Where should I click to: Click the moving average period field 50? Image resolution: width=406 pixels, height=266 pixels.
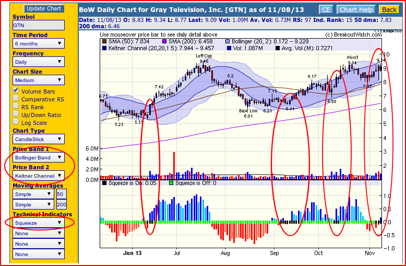(x=62, y=194)
